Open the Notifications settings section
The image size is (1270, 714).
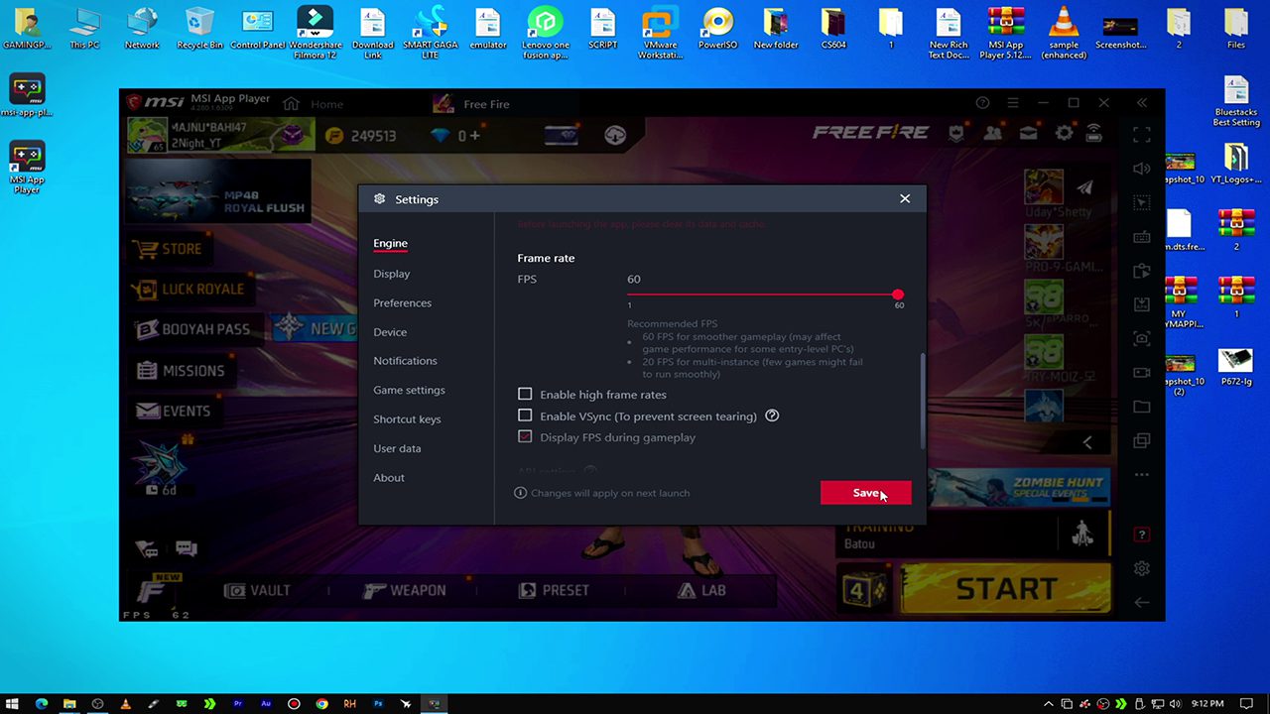pyautogui.click(x=405, y=361)
